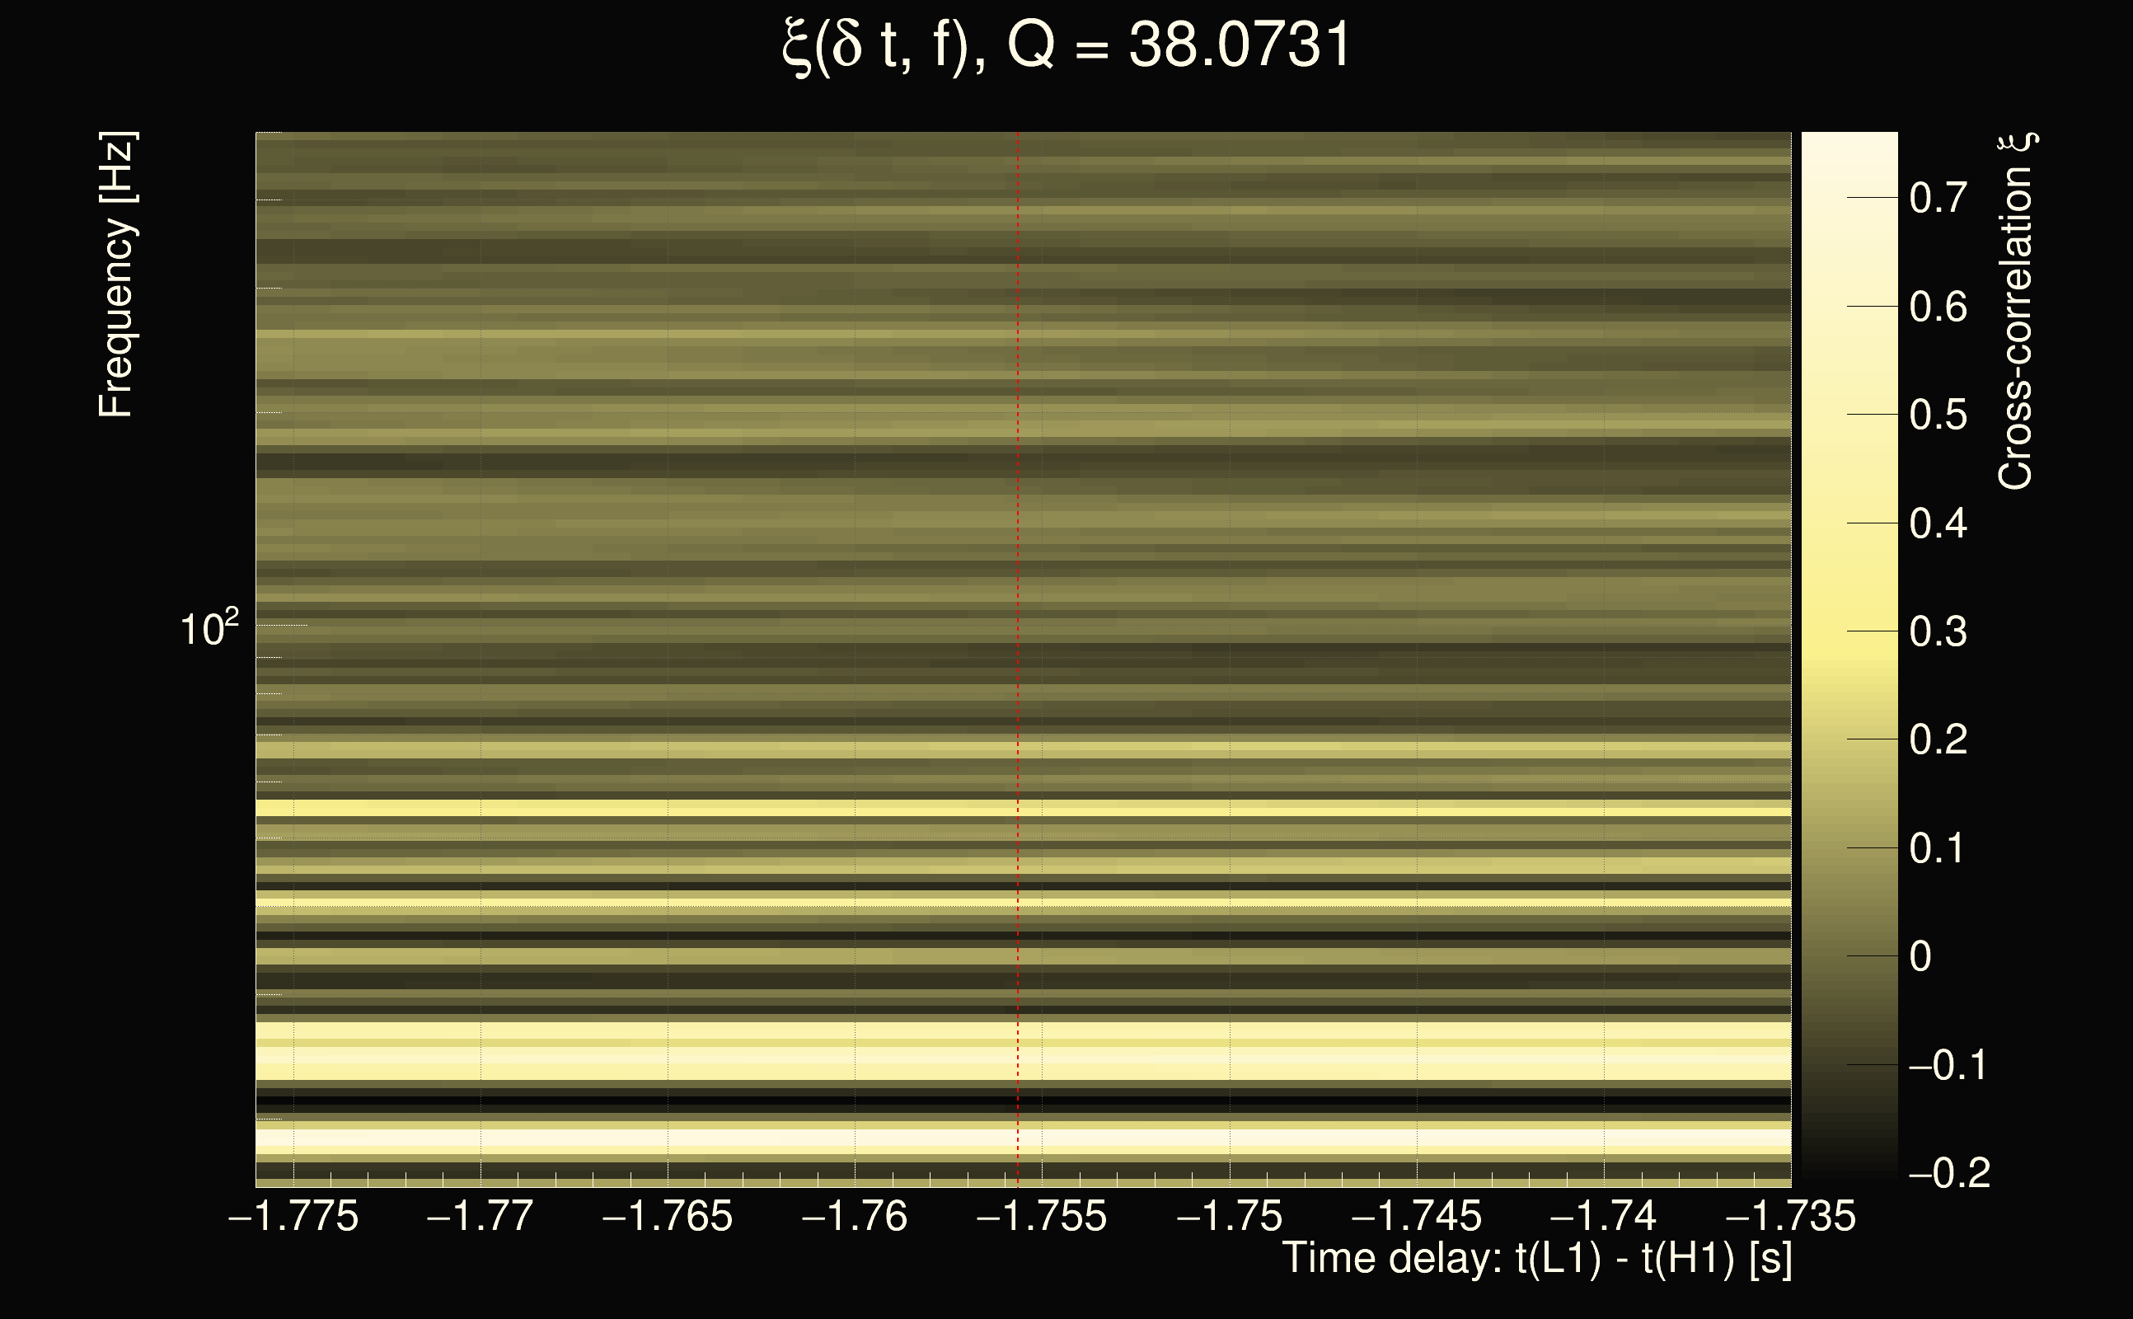Click the −1.775 x-axis tick label
2133x1319 pixels.
(x=294, y=1216)
